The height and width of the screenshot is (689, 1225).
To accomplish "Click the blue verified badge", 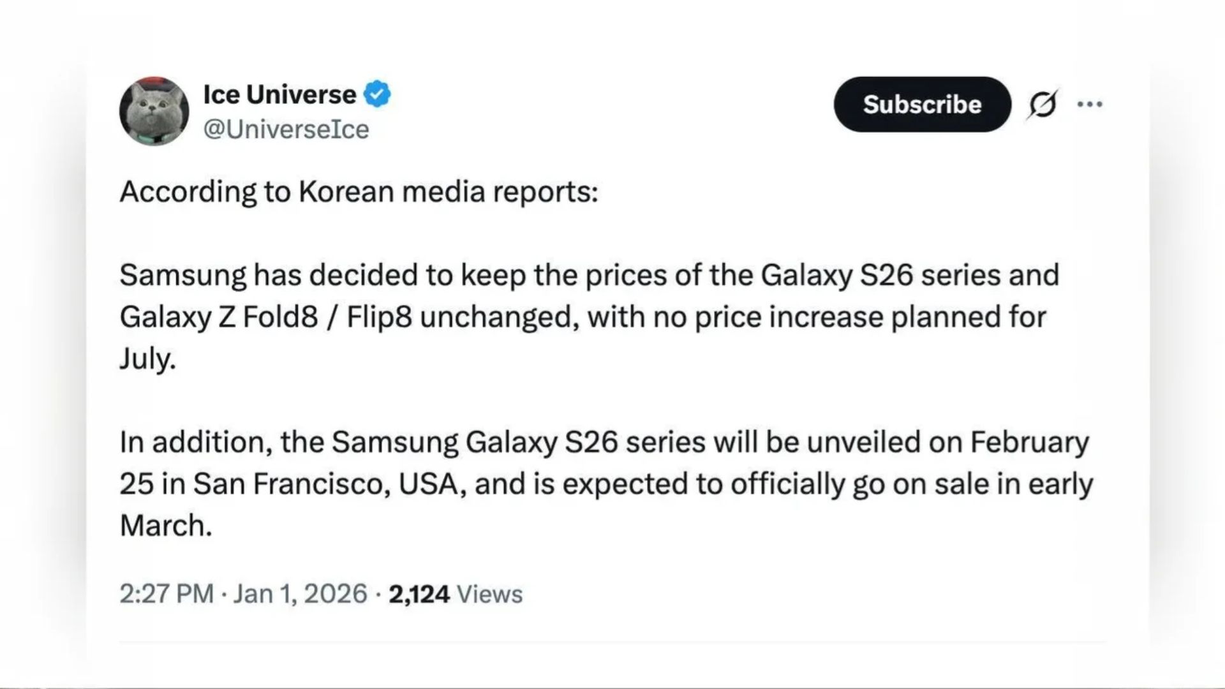I will 377,94.
